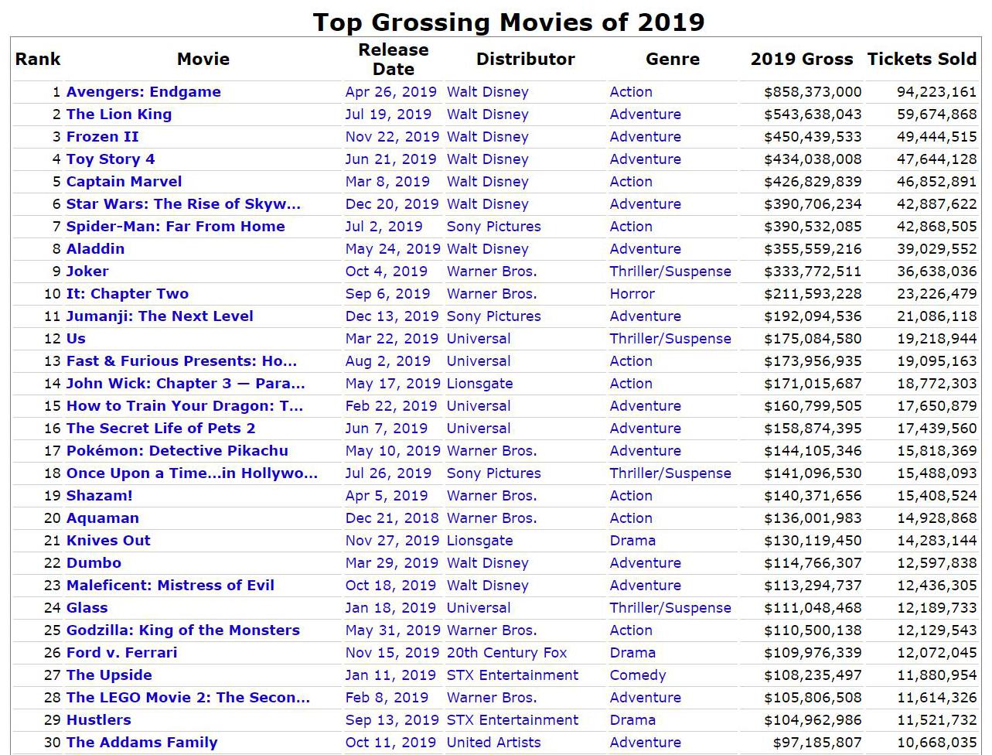This screenshot has width=992, height=755.
Task: Select the 10,668,035 tickets sold value
Action: pyautogui.click(x=936, y=742)
